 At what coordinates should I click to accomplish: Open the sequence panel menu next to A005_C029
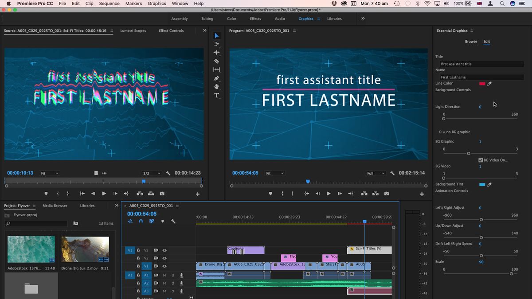point(176,205)
